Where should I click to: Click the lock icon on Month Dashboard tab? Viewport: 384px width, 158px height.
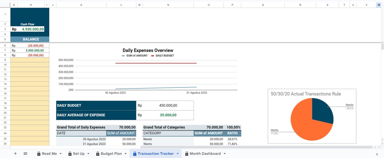coord(187,154)
